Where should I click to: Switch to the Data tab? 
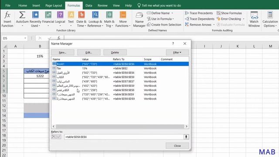tap(89, 5)
